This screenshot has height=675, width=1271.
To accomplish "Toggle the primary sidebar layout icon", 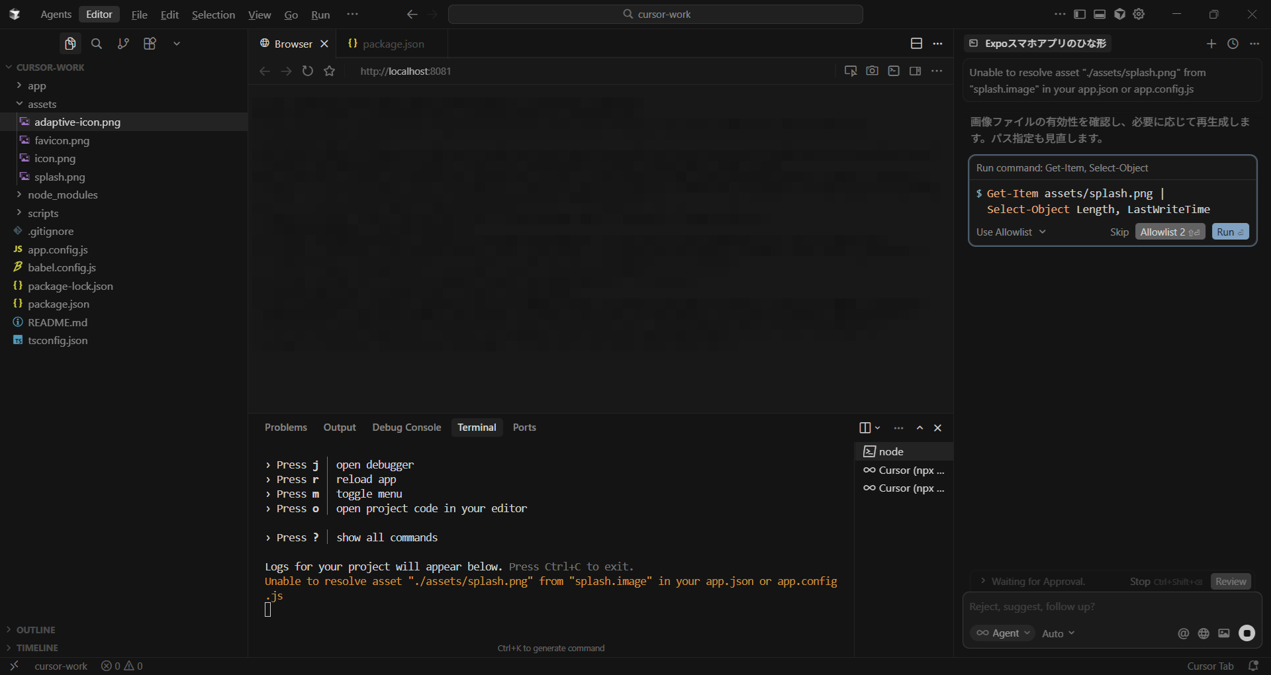I will (1080, 14).
